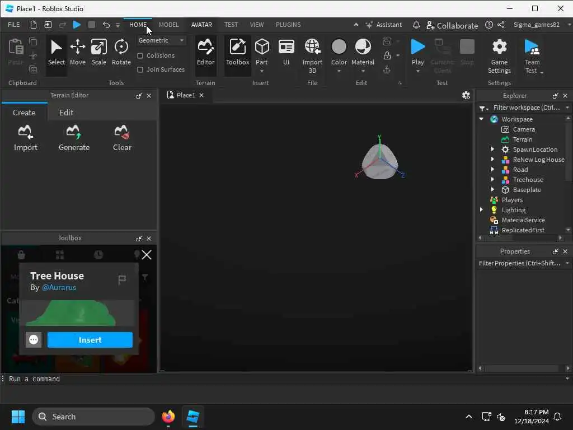Open the Tree House more options button
The height and width of the screenshot is (430, 573).
coord(33,340)
